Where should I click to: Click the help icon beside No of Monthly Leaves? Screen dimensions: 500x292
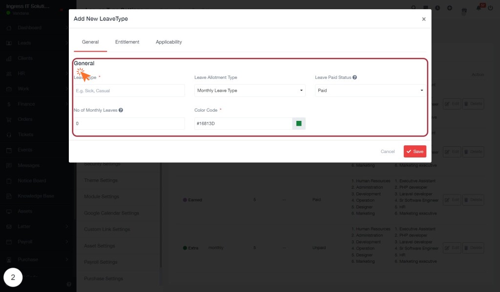tap(121, 110)
